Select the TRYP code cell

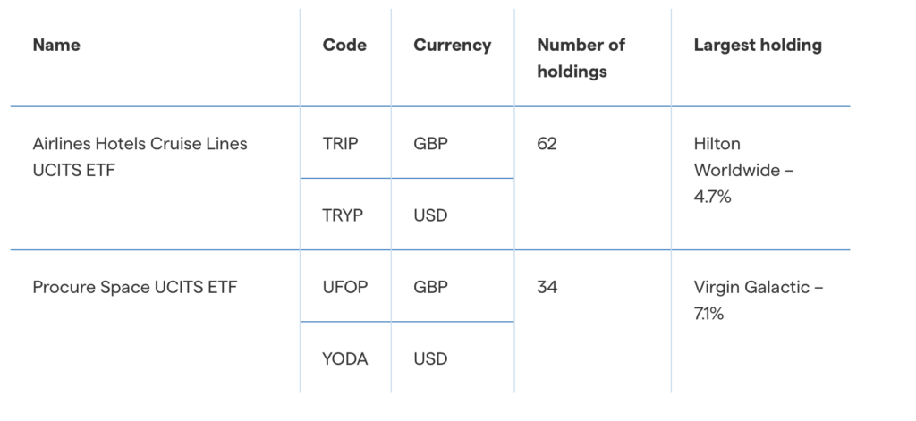(343, 215)
